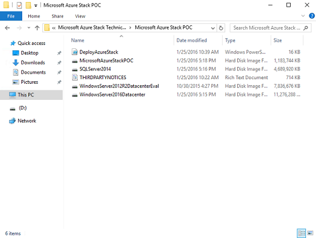Switch to the Home ribbon tab
Screen dimensions: 316x238
click(x=34, y=16)
